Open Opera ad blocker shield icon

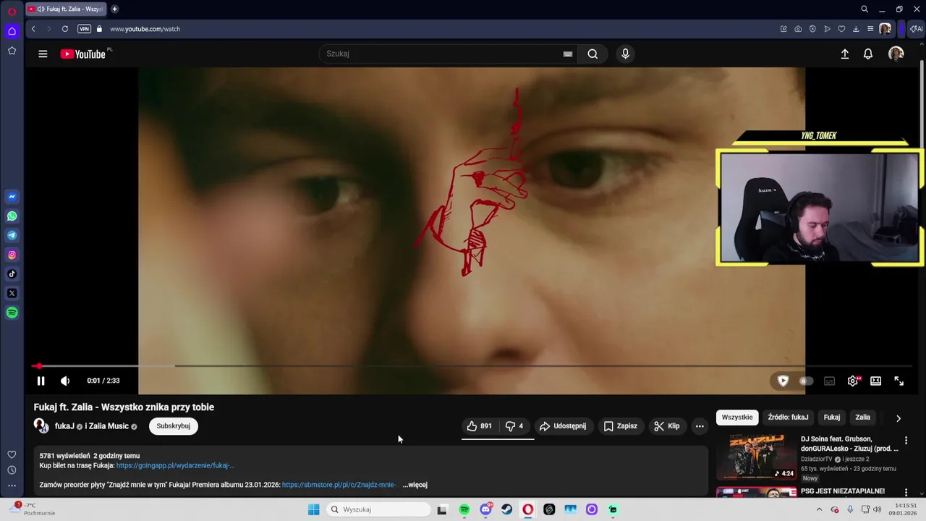(x=812, y=29)
